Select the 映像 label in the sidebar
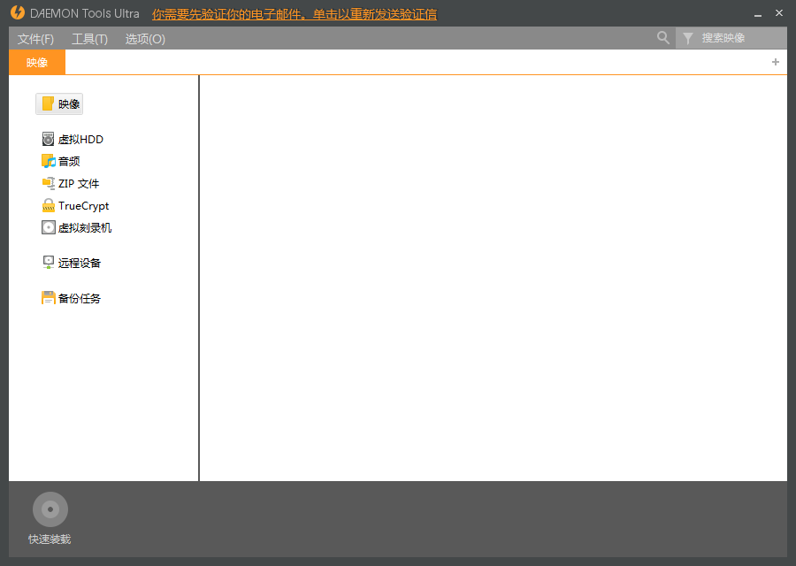Viewport: 796px width, 566px height. pyautogui.click(x=69, y=104)
